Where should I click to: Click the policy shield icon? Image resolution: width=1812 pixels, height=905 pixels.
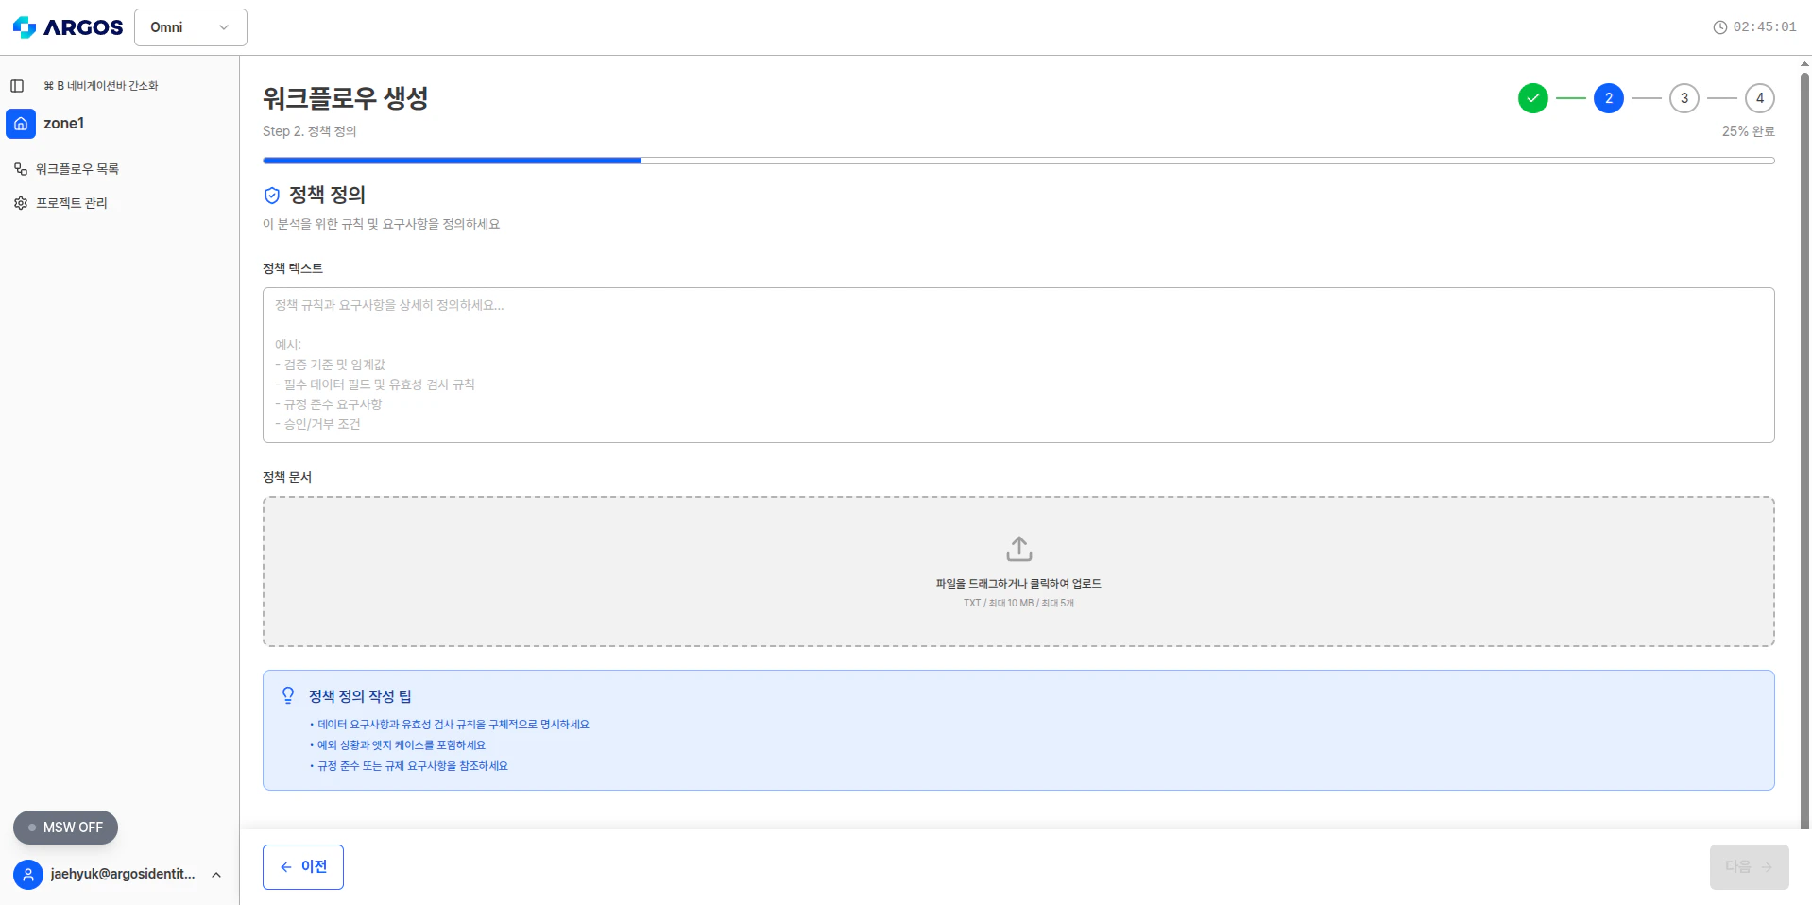272,196
